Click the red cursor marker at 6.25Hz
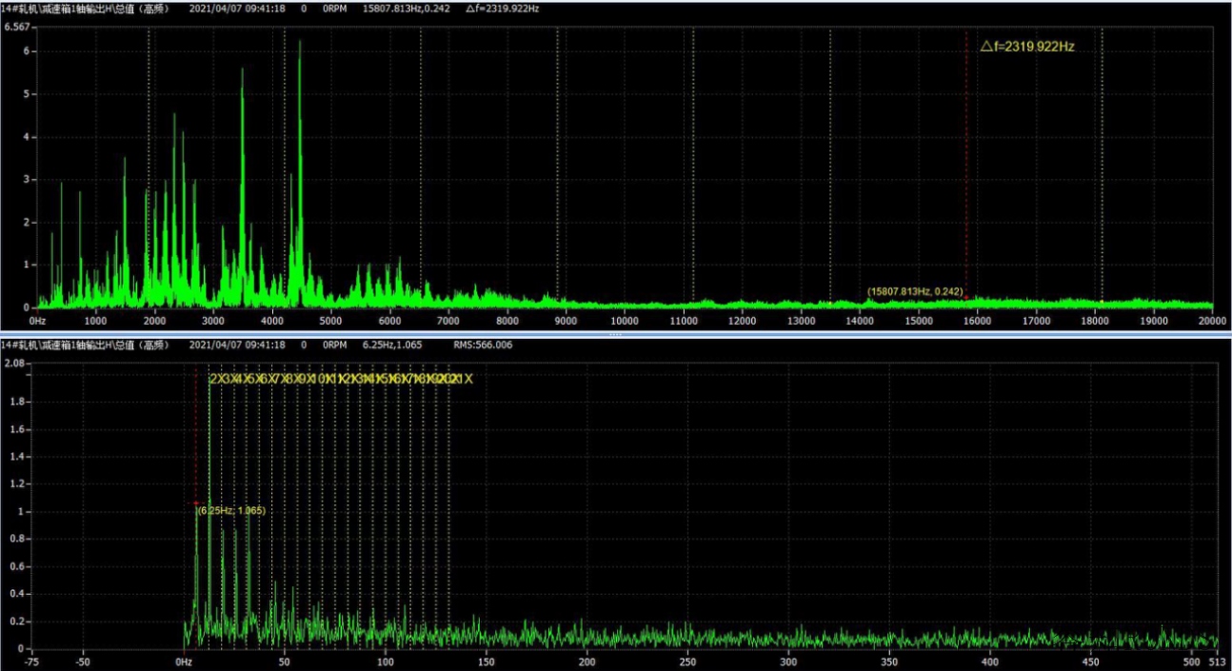 click(196, 503)
